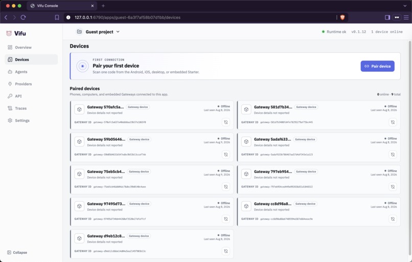Click cube icon of Gateway 570afc5a
412x262 pixels.
click(x=79, y=110)
